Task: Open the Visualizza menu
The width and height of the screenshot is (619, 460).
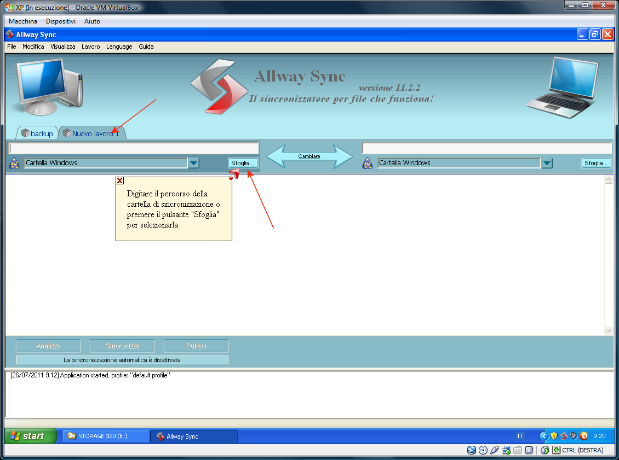Action: (63, 46)
